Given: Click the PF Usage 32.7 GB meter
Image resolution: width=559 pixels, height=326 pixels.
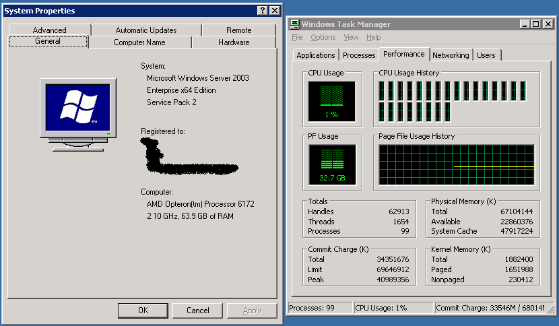Looking at the screenshot, I should 332,164.
